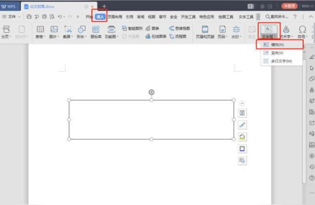Click the pencil icon in right sidebar

pos(312,57)
